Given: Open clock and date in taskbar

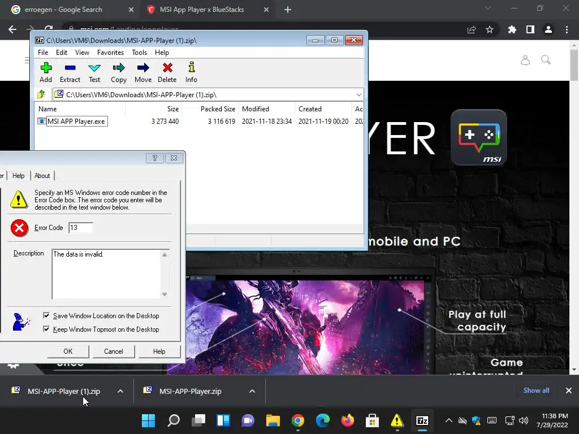Looking at the screenshot, I should click(552, 420).
